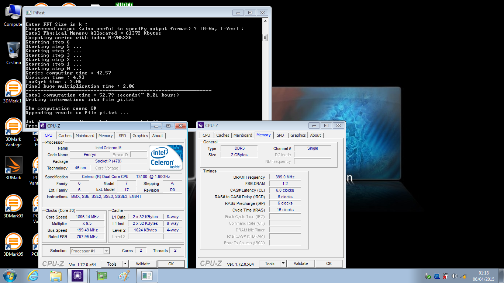The height and width of the screenshot is (283, 504).
Task: Switch to CPU tab in right CPU-Z
Action: (x=207, y=135)
